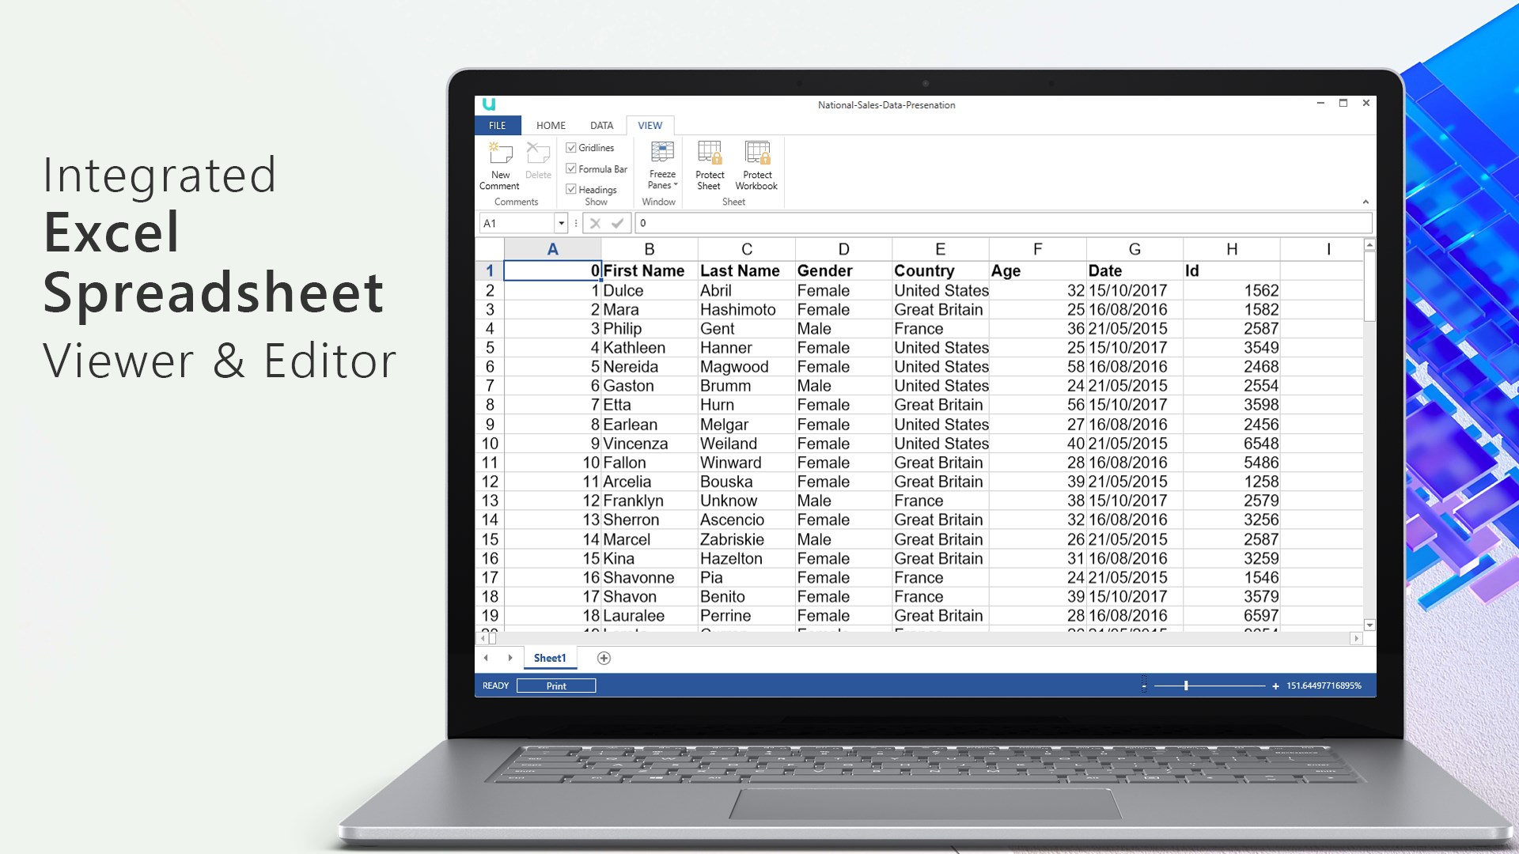This screenshot has width=1519, height=854.
Task: Click the zoom in plus icon
Action: [1275, 686]
